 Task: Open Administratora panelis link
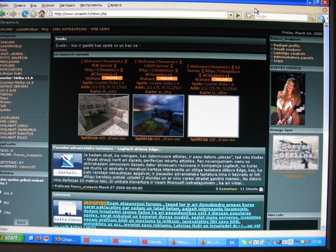pos(293,57)
